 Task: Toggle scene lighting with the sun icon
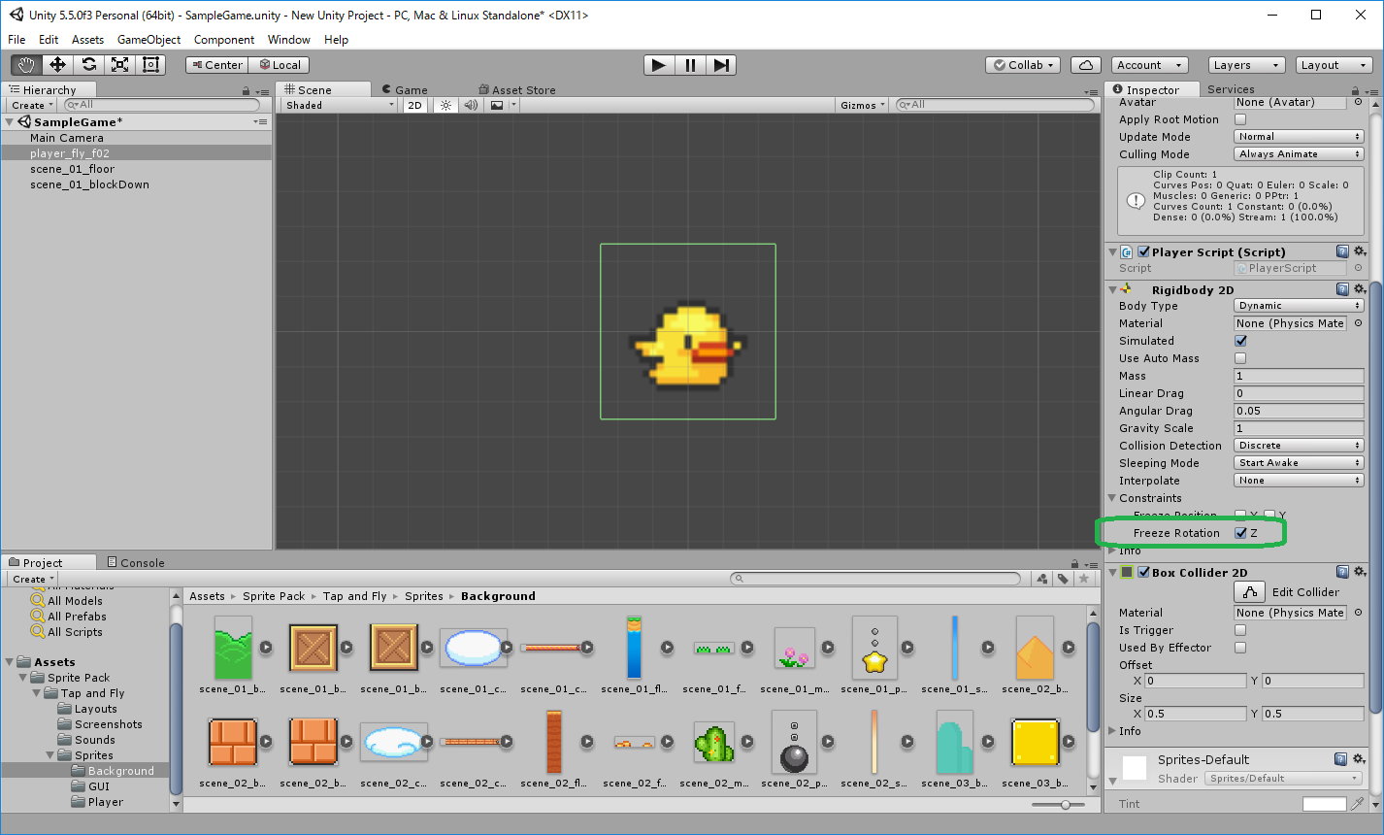click(444, 105)
